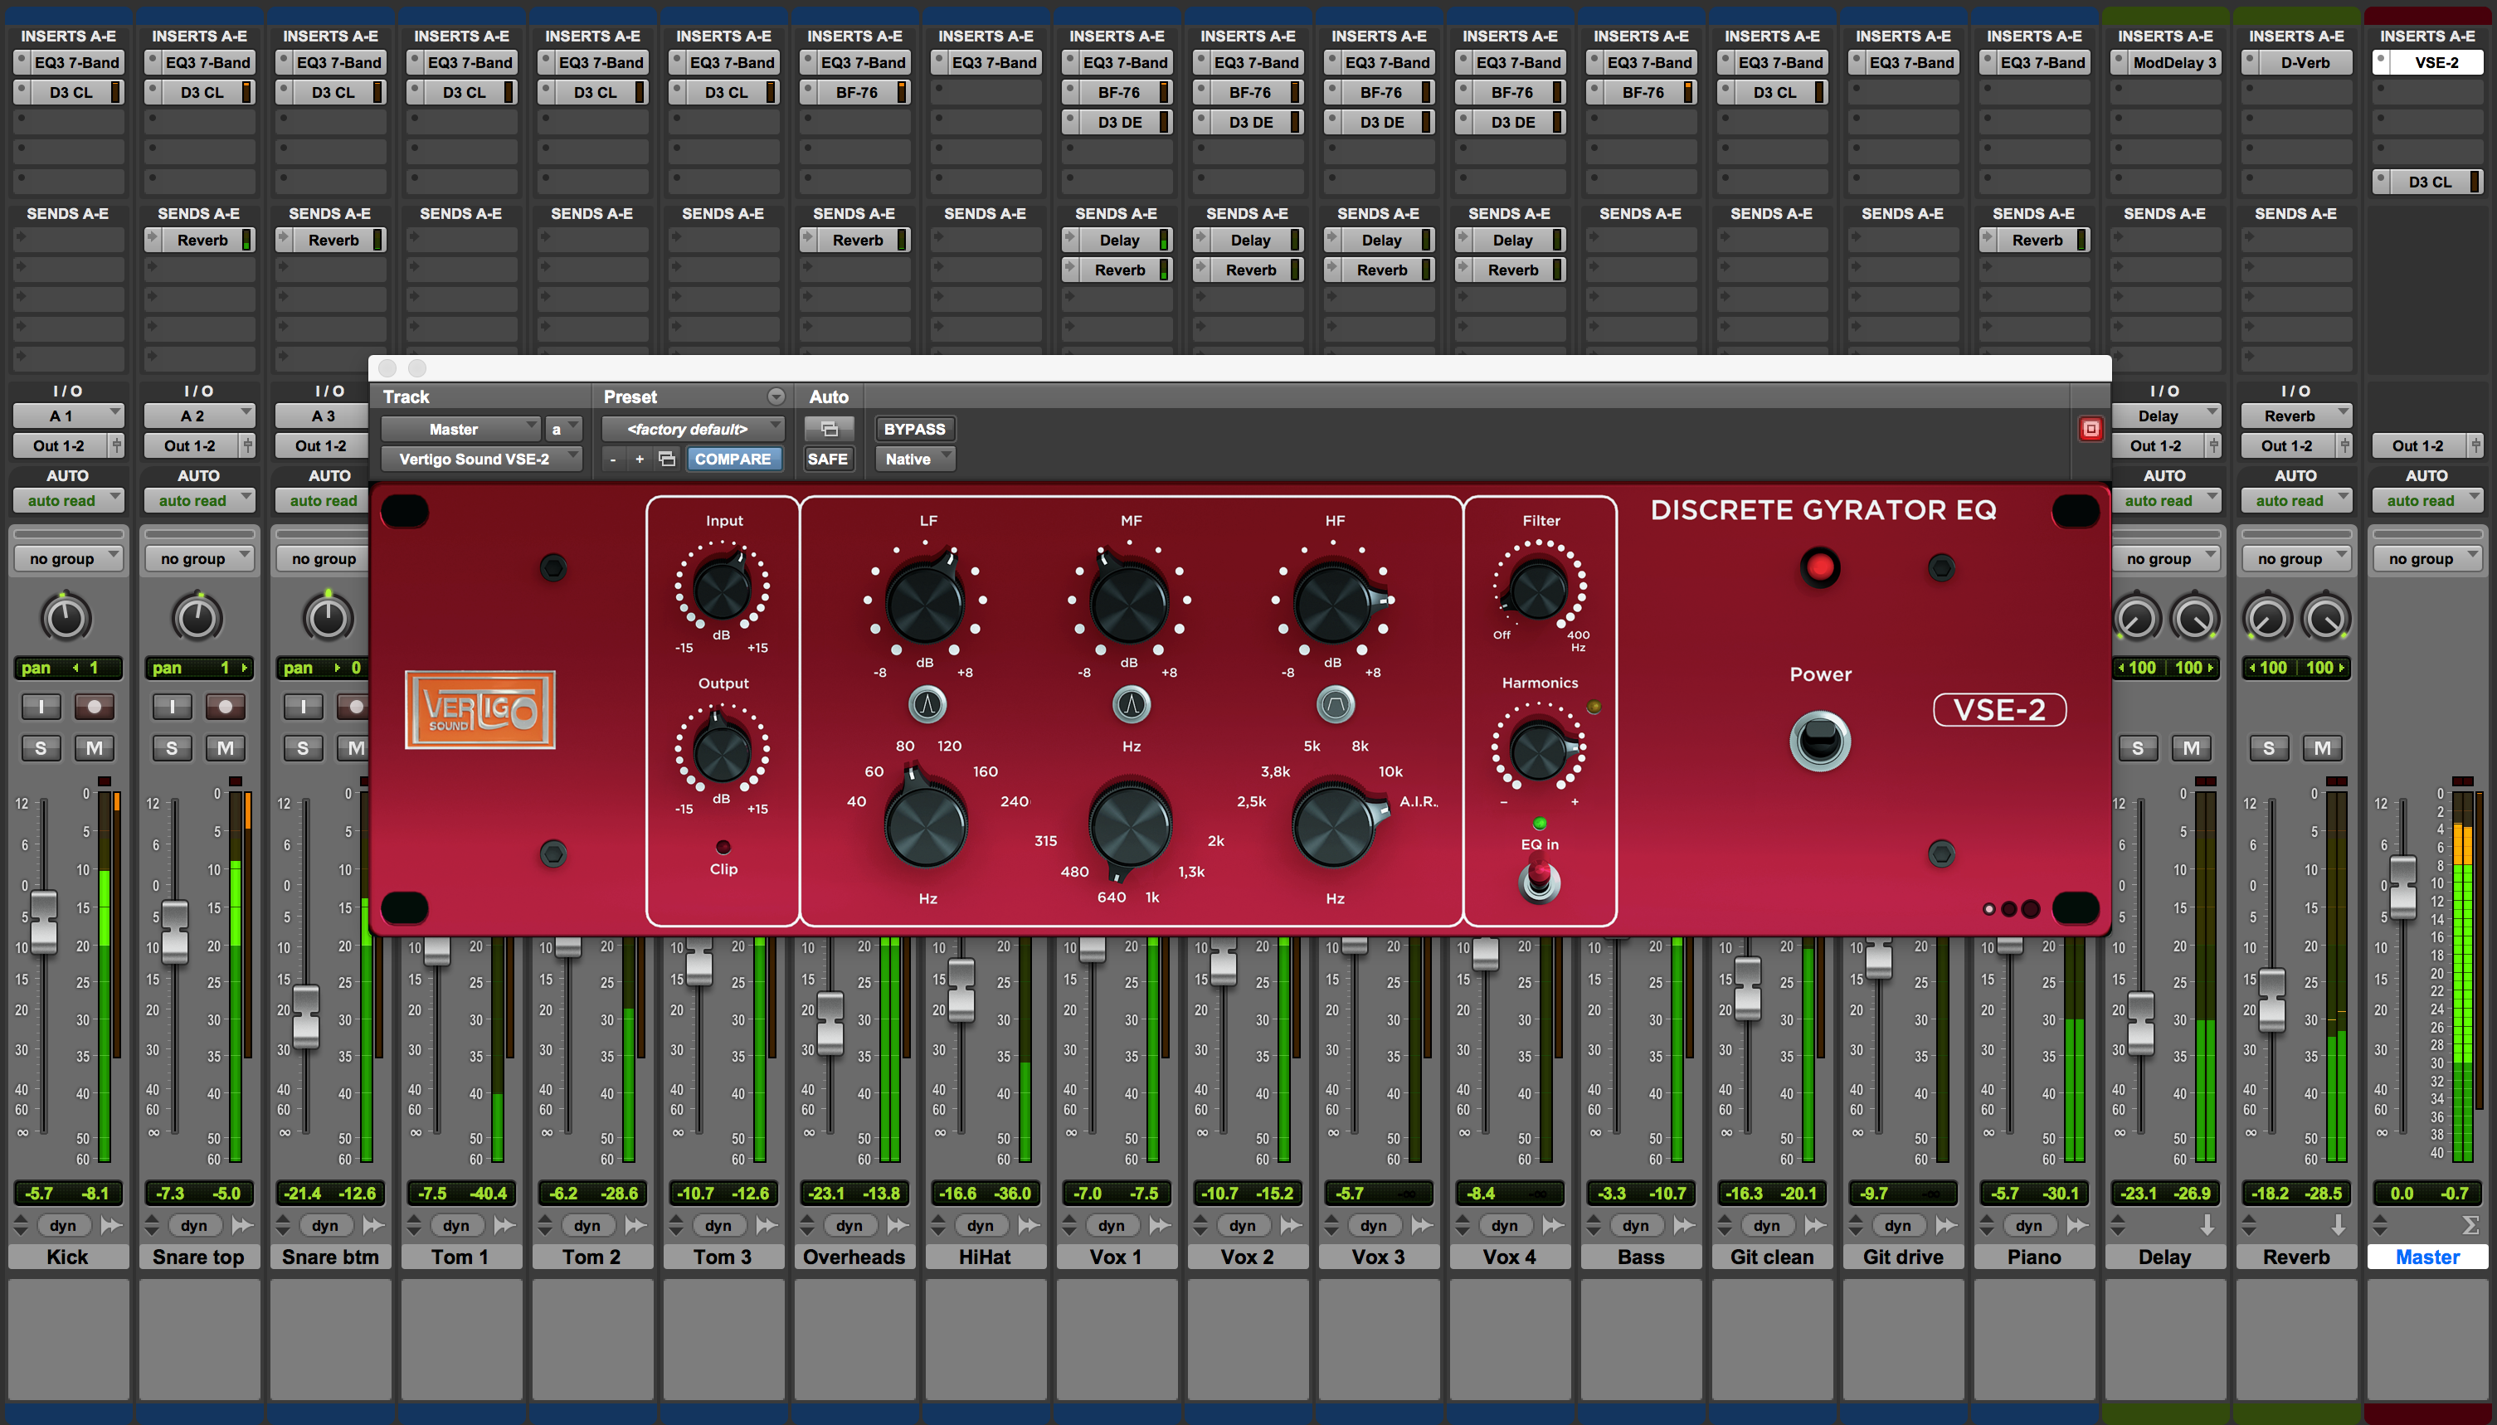Click the Harmonics knob in VSE-2
Screen dimensions: 2497x1425
[1538, 751]
